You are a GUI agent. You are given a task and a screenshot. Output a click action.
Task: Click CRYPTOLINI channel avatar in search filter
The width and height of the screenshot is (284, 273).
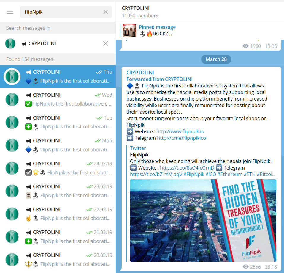[x=10, y=43]
